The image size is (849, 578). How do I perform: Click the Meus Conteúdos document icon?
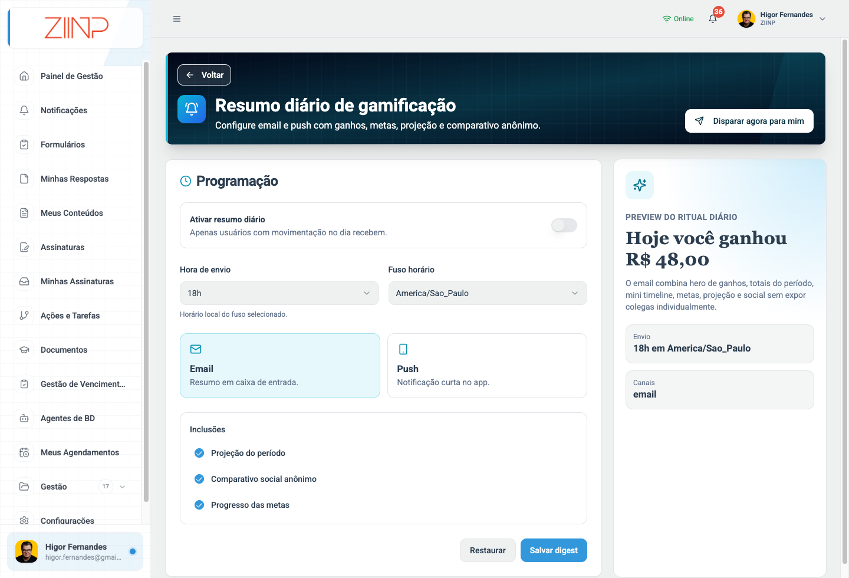coord(24,213)
